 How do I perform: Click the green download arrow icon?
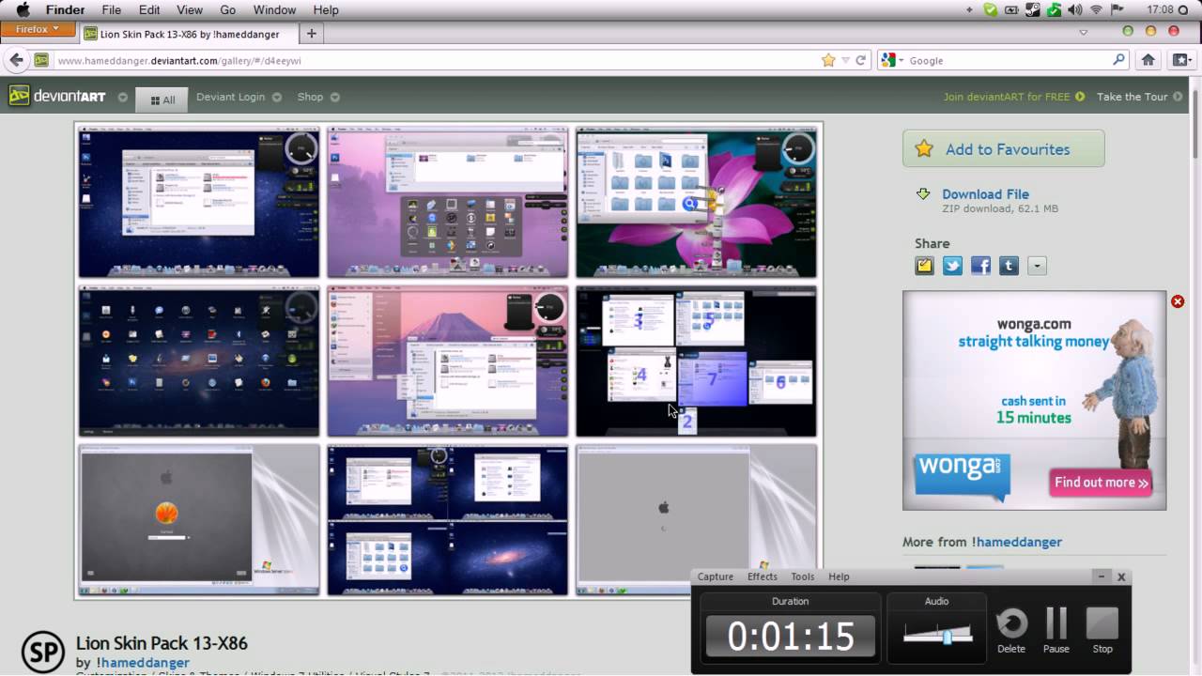[x=923, y=194]
